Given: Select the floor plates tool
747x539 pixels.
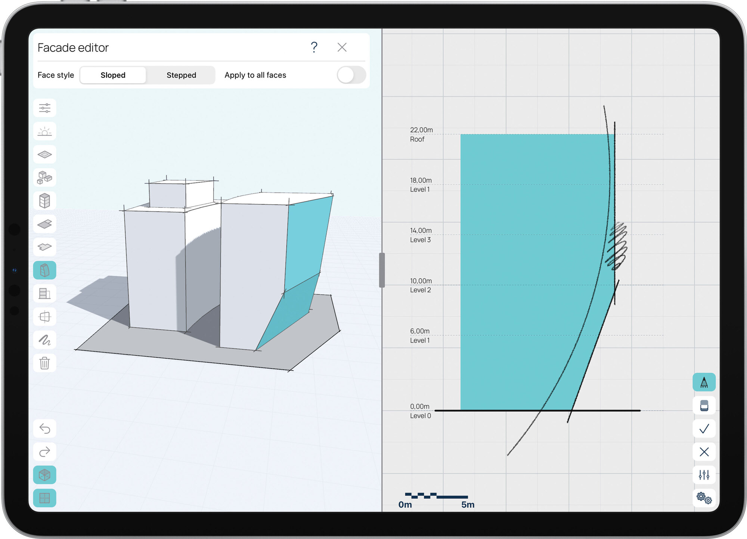Looking at the screenshot, I should click(x=44, y=224).
